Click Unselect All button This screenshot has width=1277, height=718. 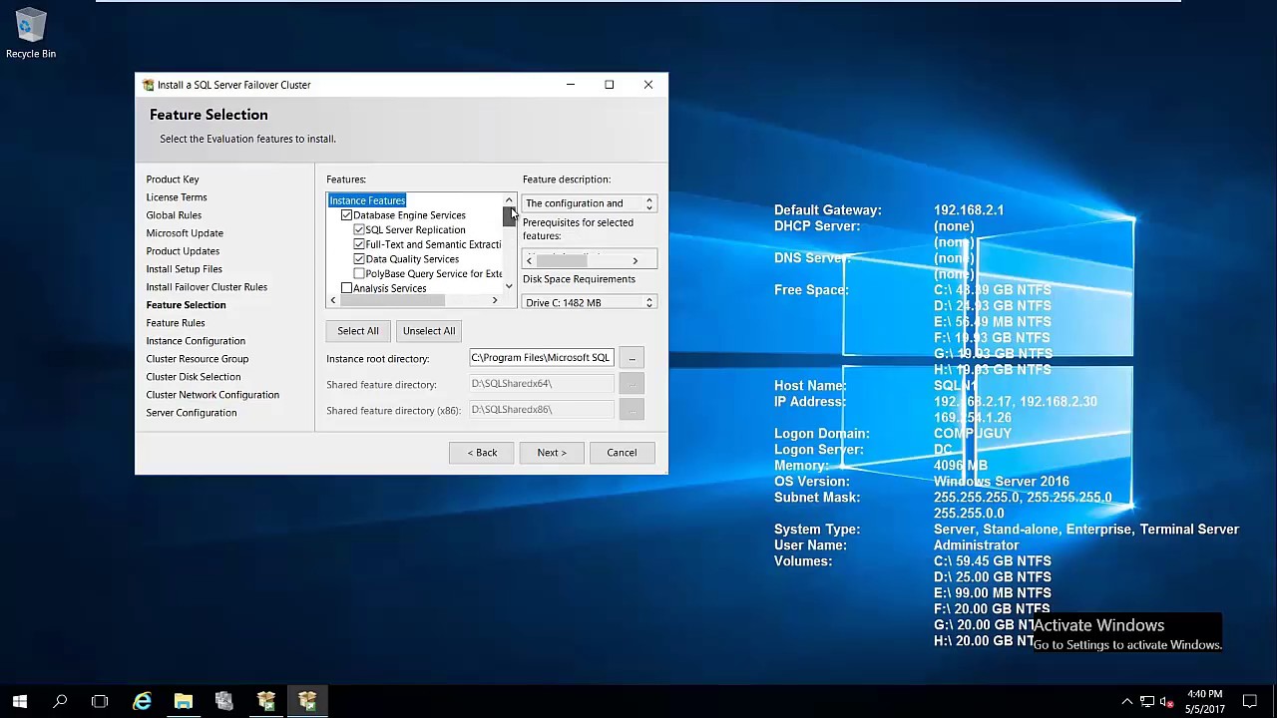[x=429, y=331]
